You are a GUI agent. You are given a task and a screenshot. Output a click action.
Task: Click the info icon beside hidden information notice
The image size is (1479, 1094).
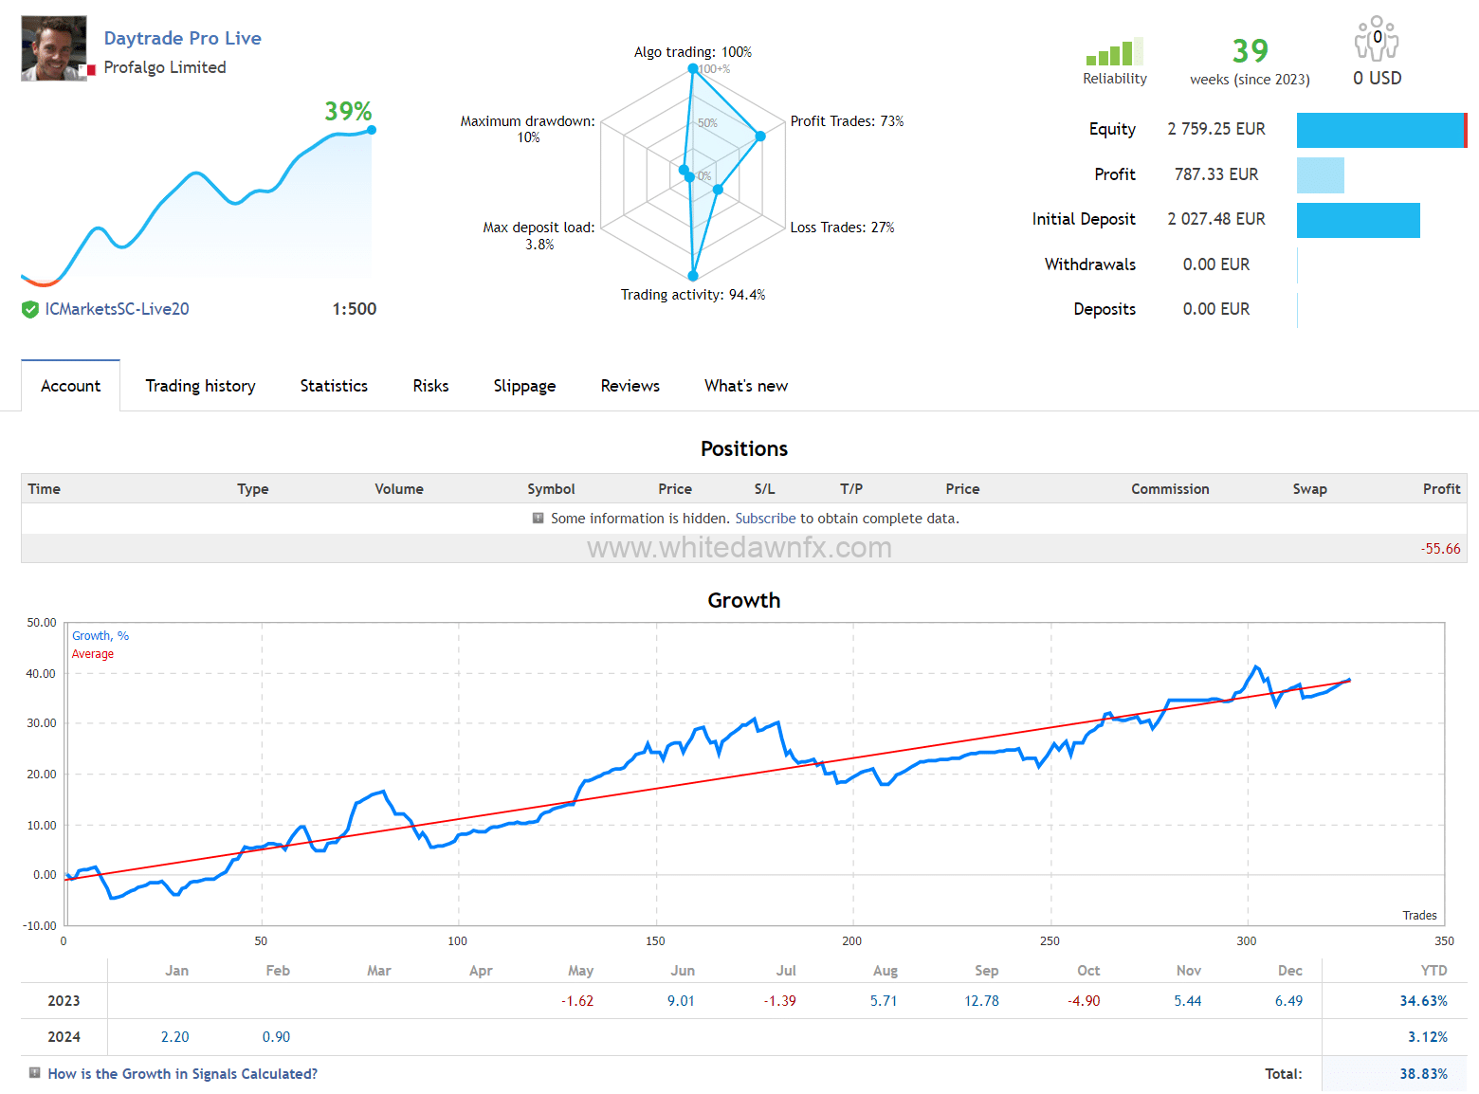pyautogui.click(x=539, y=519)
